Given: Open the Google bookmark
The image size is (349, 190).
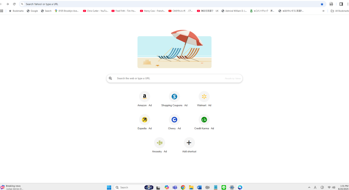Looking at the screenshot, I should click(x=32, y=11).
